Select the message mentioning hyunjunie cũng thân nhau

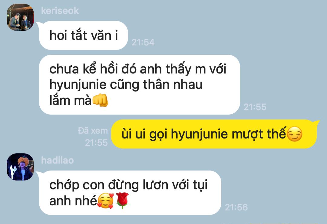[x=140, y=85]
